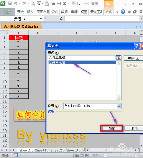Click horizontal scrollbar left arrow
Viewport: 143px width, 158px height.
point(88,150)
